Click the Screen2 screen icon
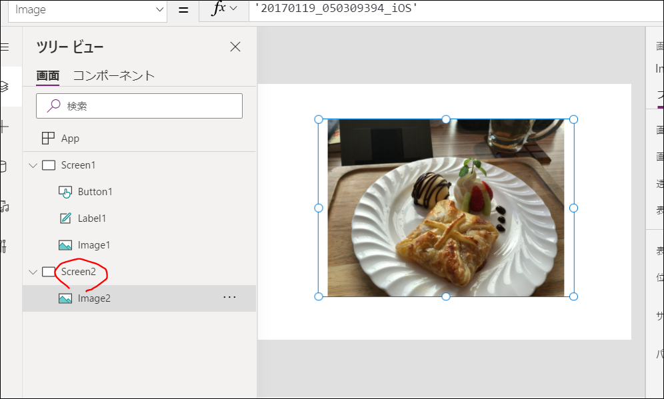This screenshot has height=399, width=664. click(49, 272)
